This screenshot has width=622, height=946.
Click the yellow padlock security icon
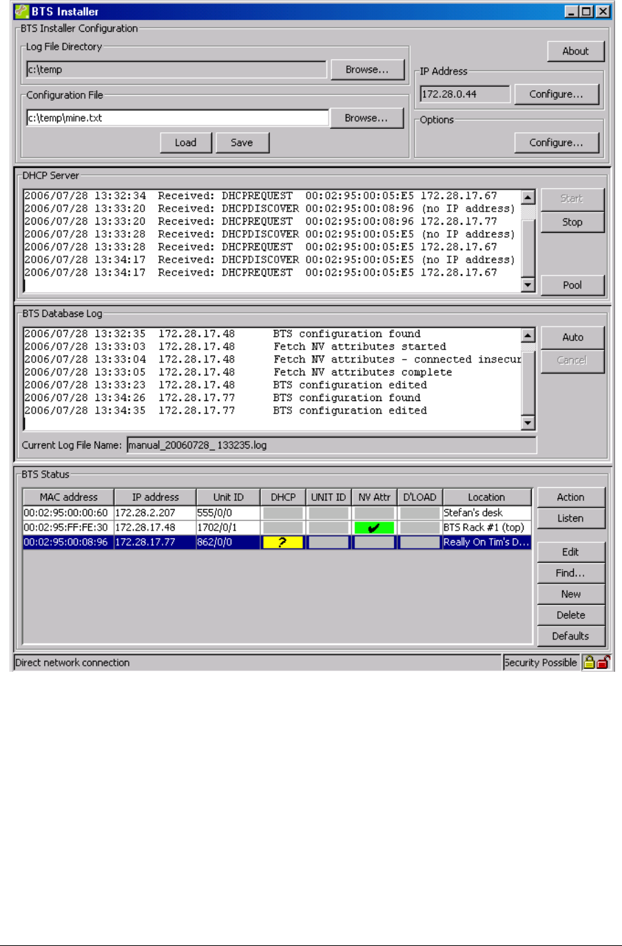(x=589, y=662)
